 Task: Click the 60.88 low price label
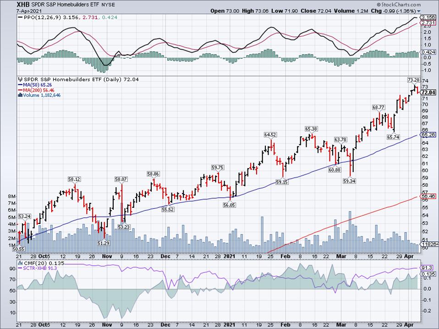(335, 169)
